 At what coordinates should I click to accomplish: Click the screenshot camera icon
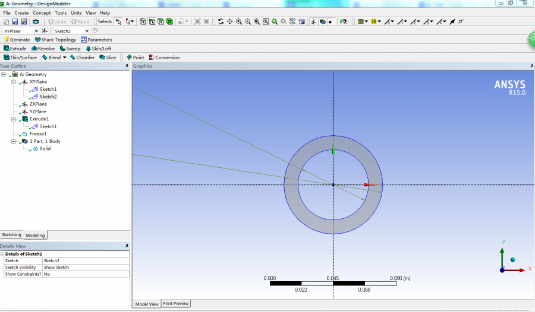pos(35,22)
